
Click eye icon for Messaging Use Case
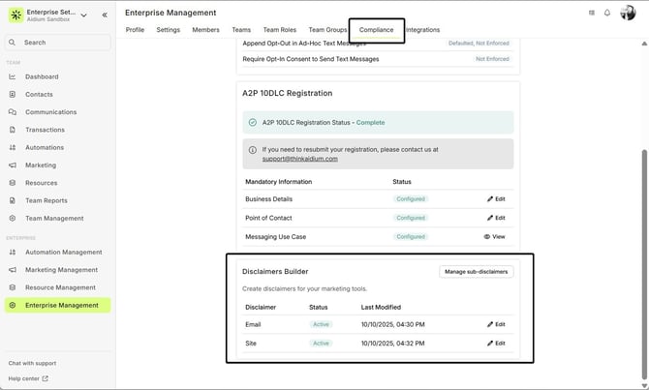(487, 236)
